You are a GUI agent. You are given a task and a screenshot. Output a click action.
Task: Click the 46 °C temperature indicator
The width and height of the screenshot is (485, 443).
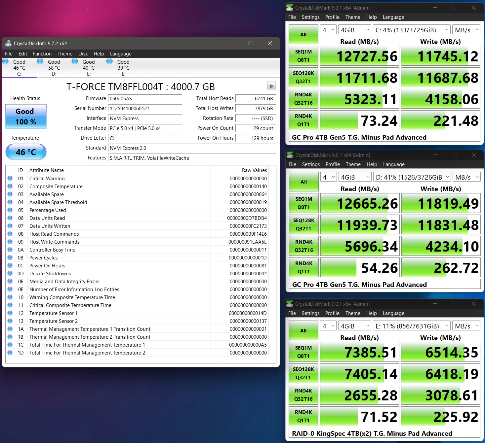[x=26, y=152]
